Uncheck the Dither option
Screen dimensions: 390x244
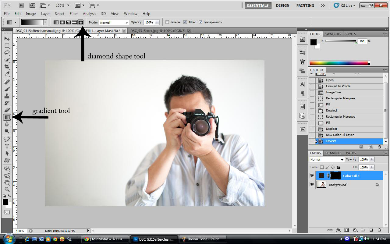185,22
